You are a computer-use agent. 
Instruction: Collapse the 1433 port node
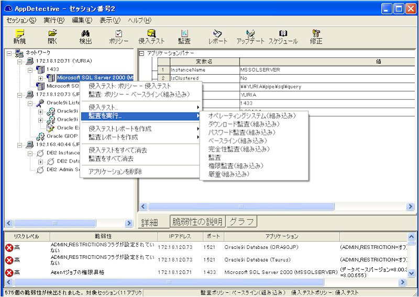point(30,70)
